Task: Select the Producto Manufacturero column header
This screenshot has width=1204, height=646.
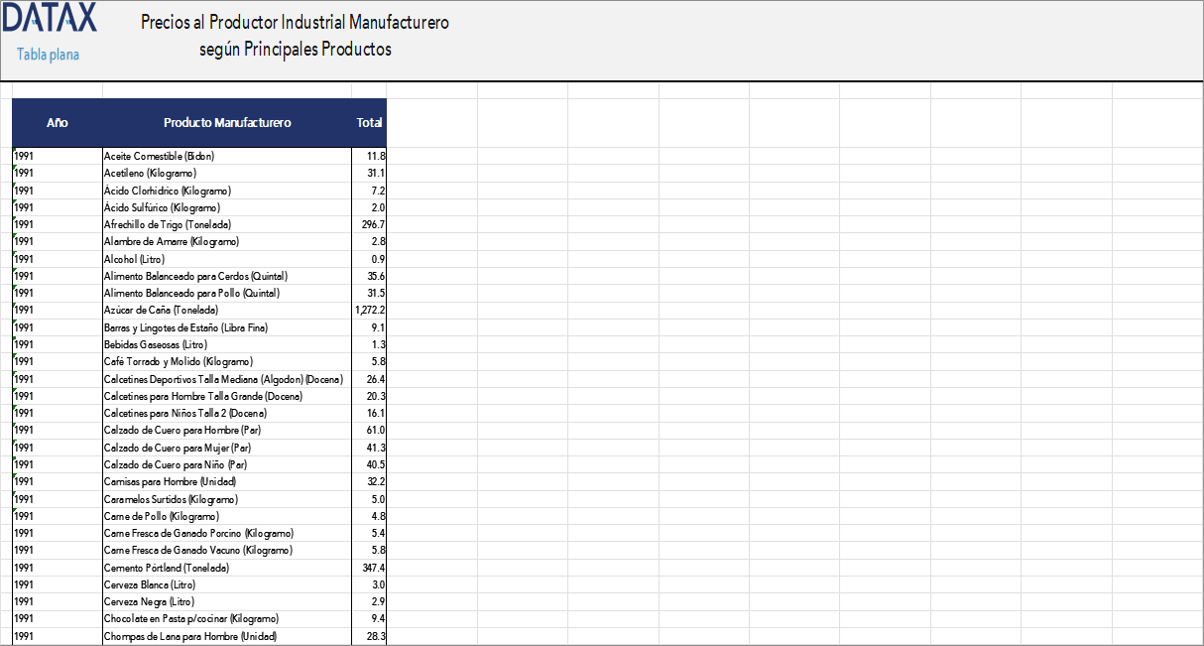Action: [x=227, y=123]
